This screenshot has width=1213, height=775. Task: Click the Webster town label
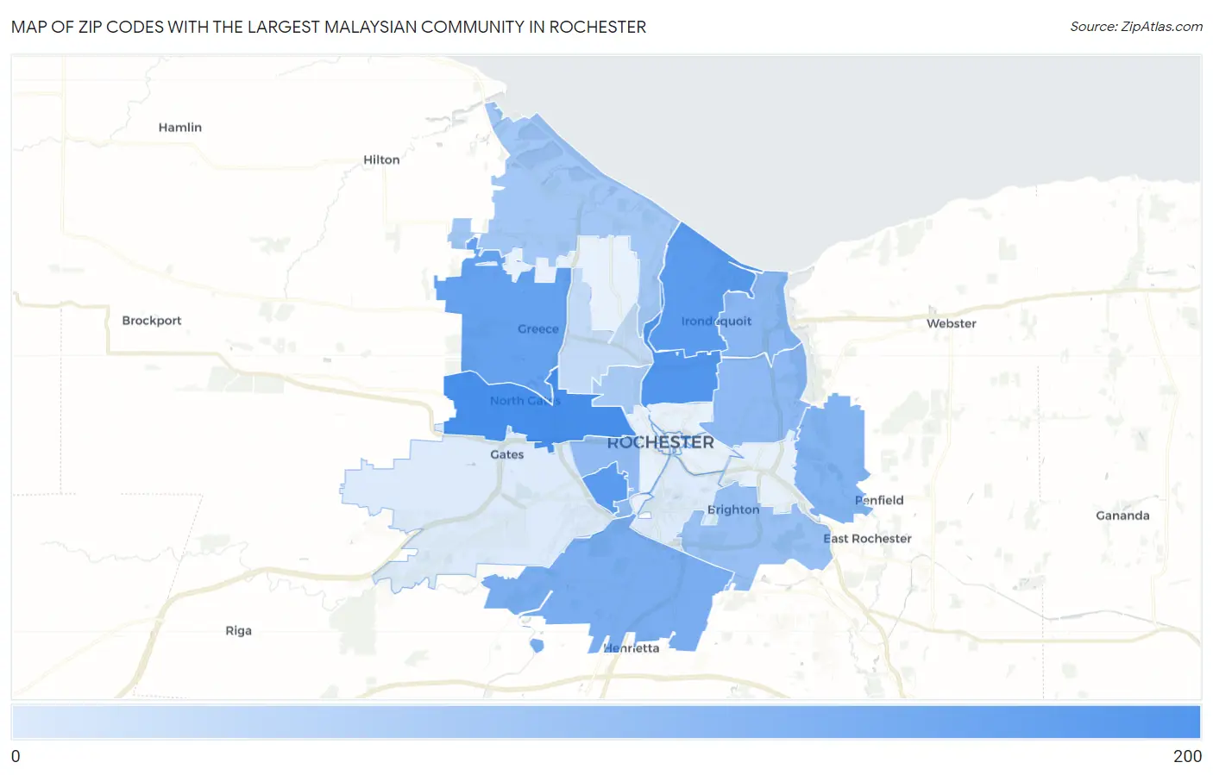[952, 324]
